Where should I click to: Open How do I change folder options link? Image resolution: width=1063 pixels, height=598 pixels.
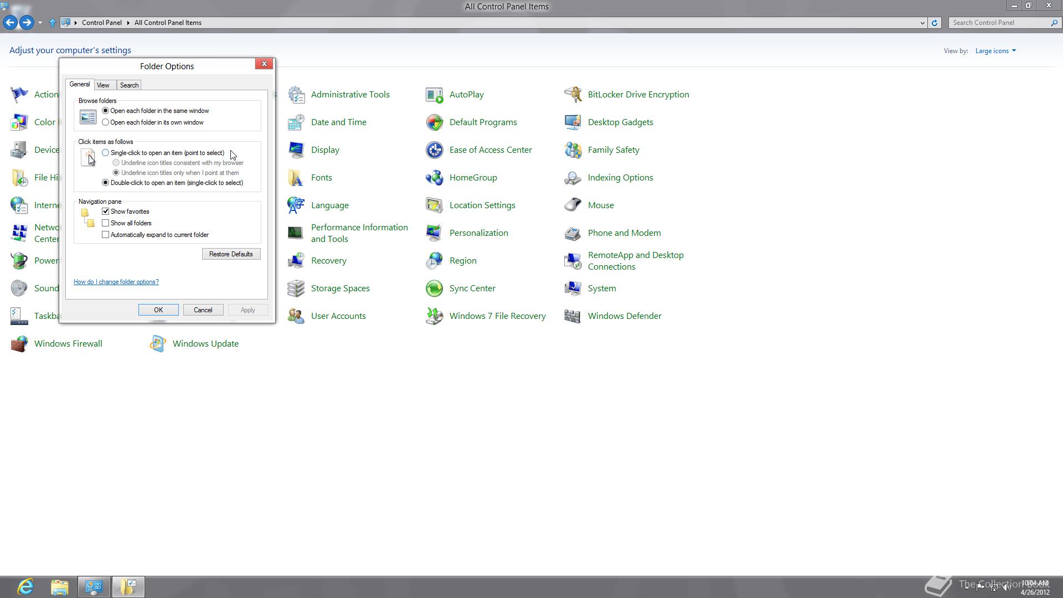[x=116, y=282]
